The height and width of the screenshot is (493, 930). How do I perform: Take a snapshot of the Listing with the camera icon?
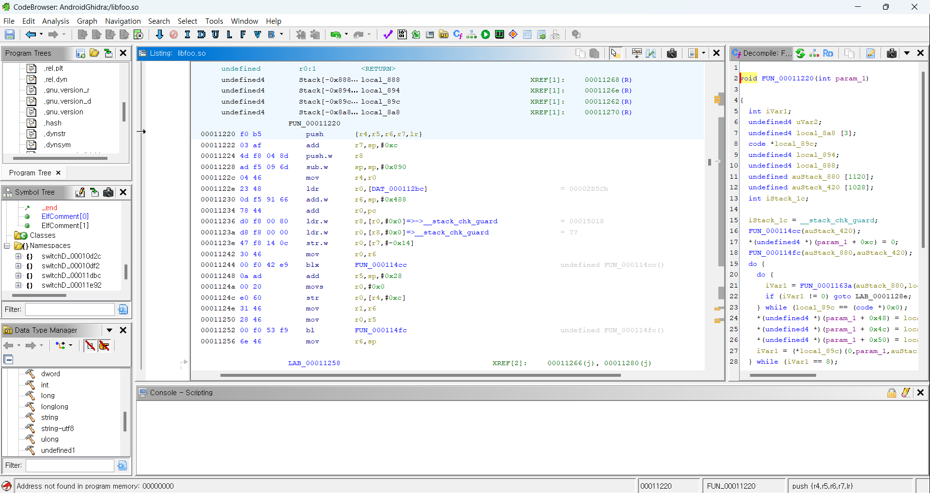(671, 53)
